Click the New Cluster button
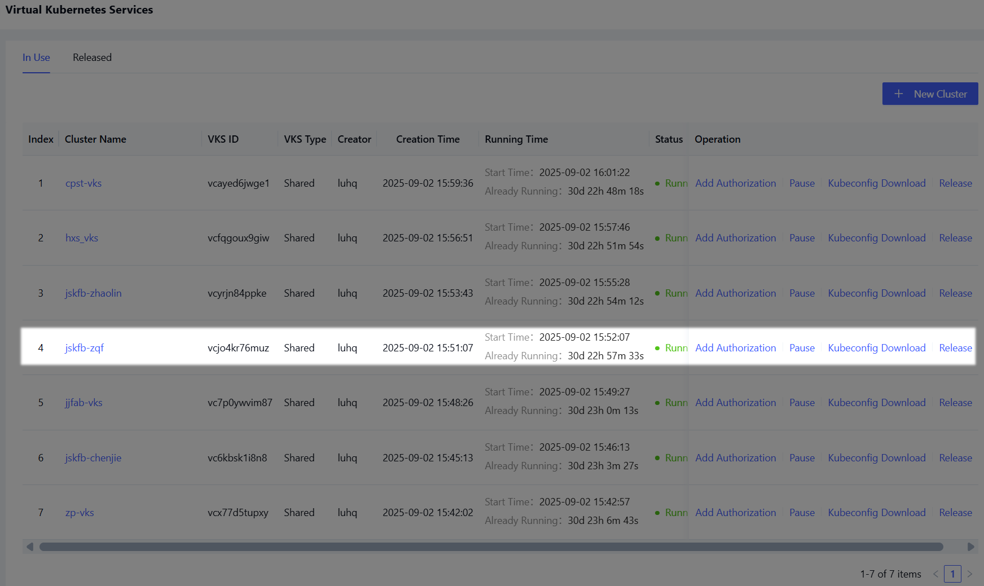984x586 pixels. click(x=930, y=94)
